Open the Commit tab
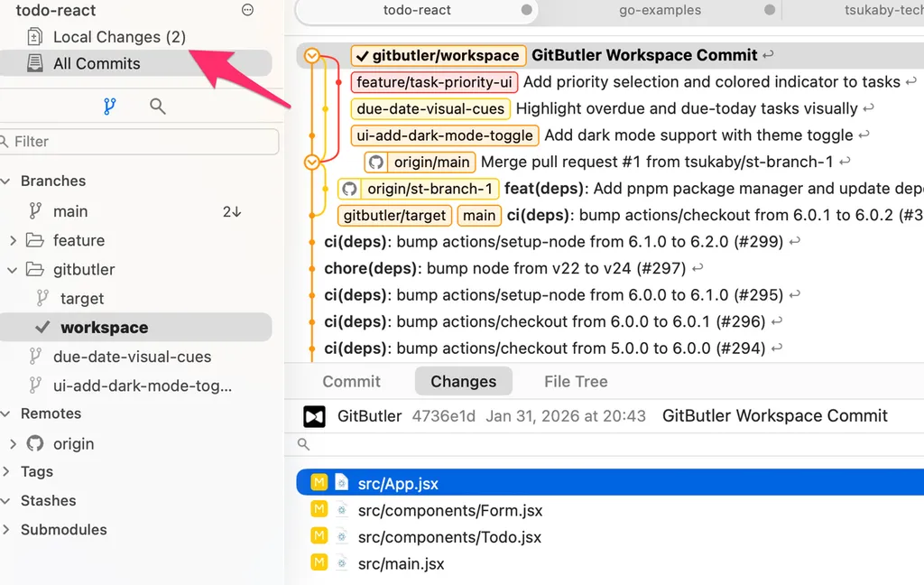Image resolution: width=924 pixels, height=585 pixels. tap(351, 382)
